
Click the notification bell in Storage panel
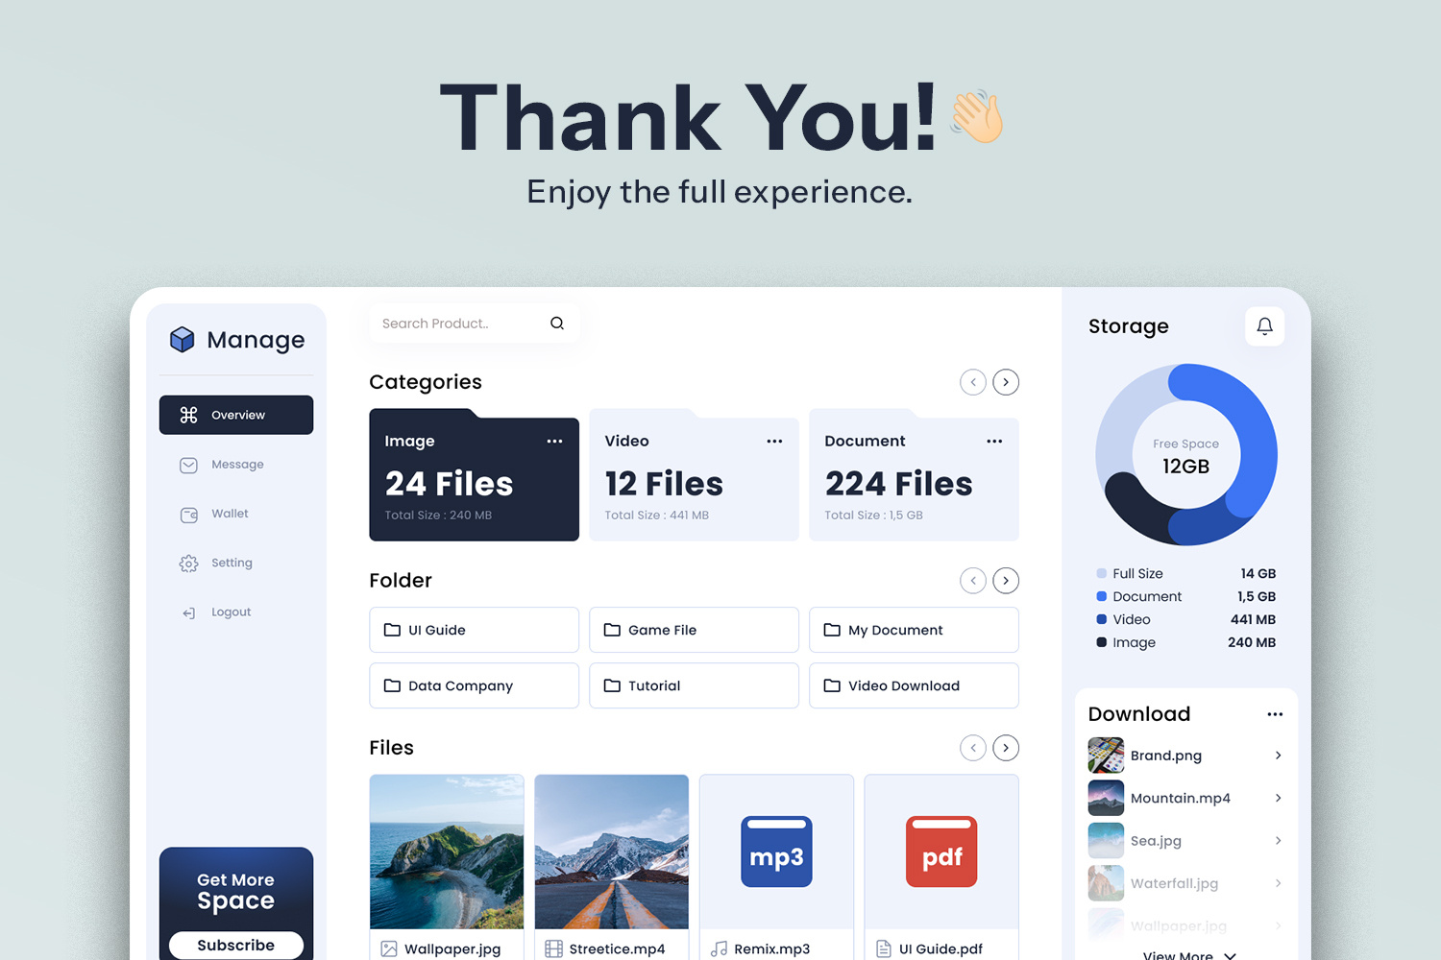tap(1264, 326)
